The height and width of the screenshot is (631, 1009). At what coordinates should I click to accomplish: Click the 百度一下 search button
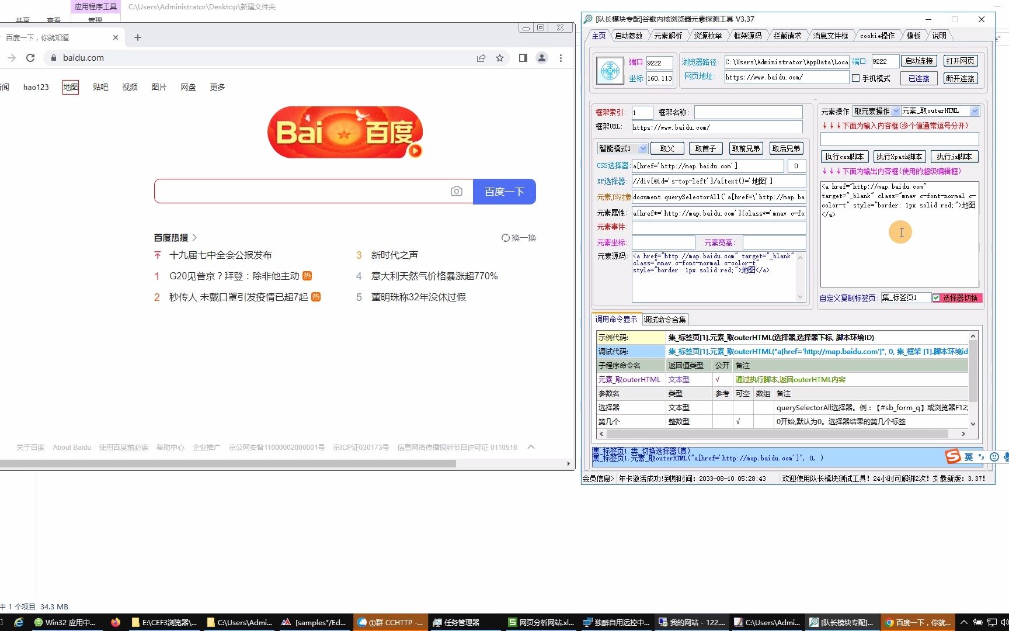click(x=504, y=191)
